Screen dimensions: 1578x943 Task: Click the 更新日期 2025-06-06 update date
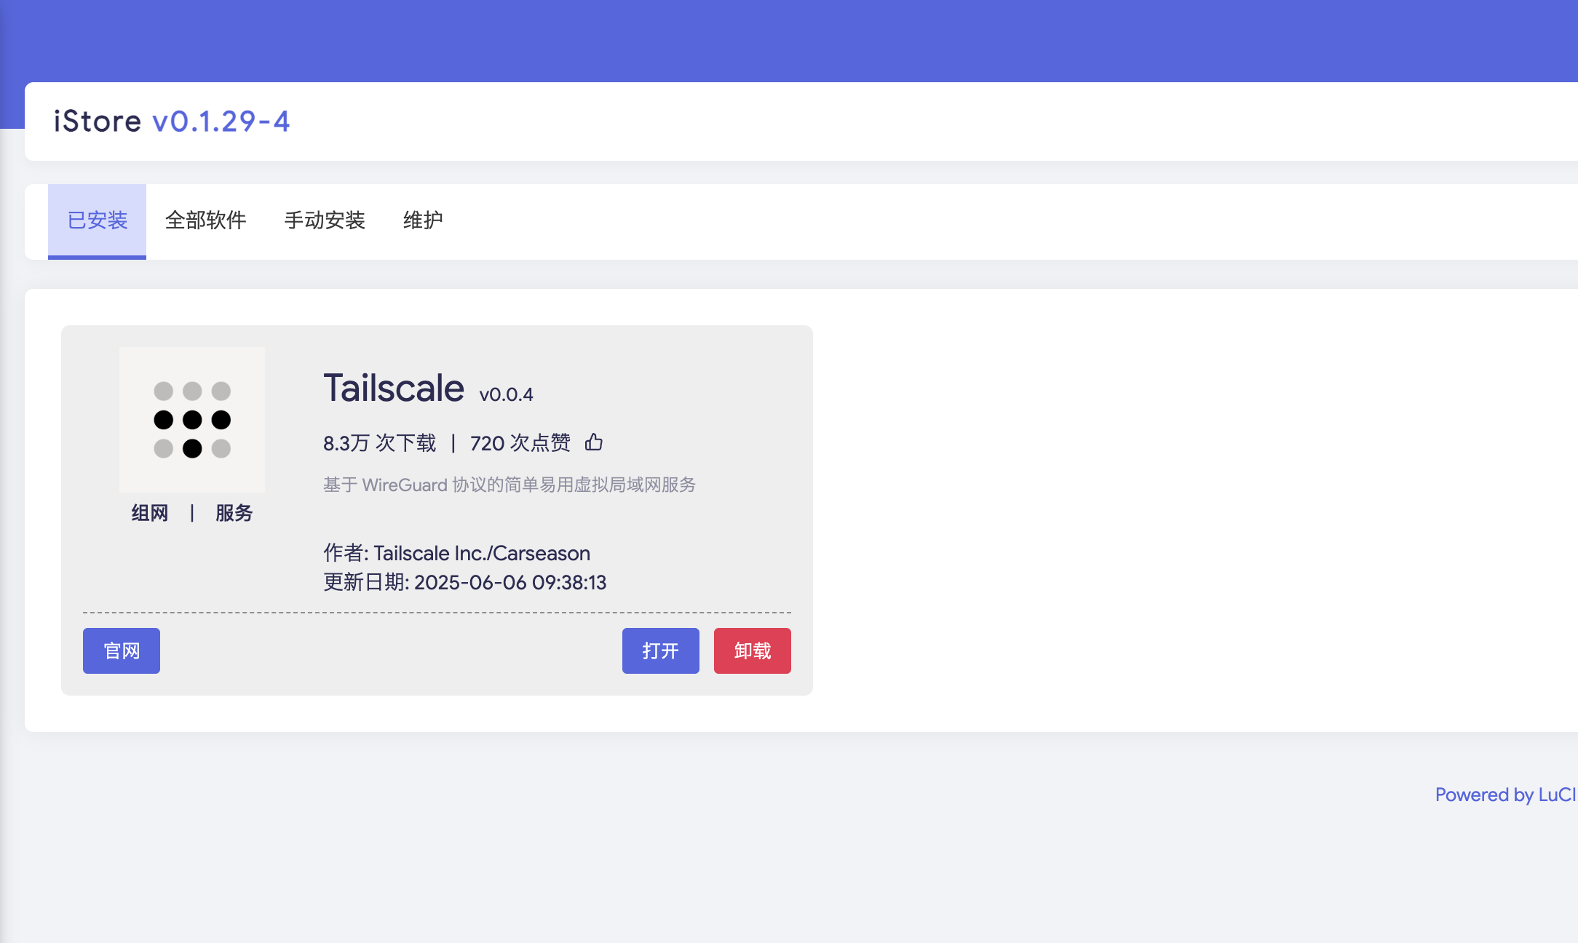click(x=465, y=582)
